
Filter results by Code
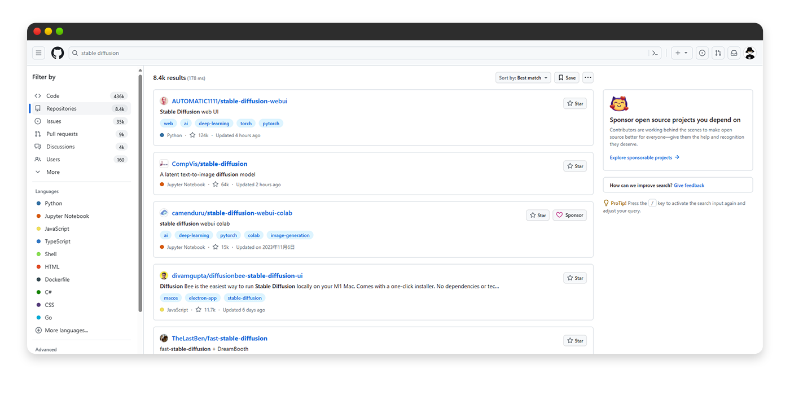[x=81, y=96]
